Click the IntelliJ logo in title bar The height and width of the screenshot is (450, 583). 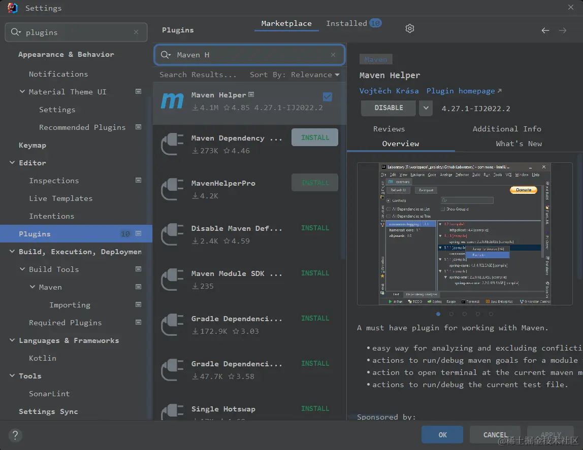click(13, 8)
